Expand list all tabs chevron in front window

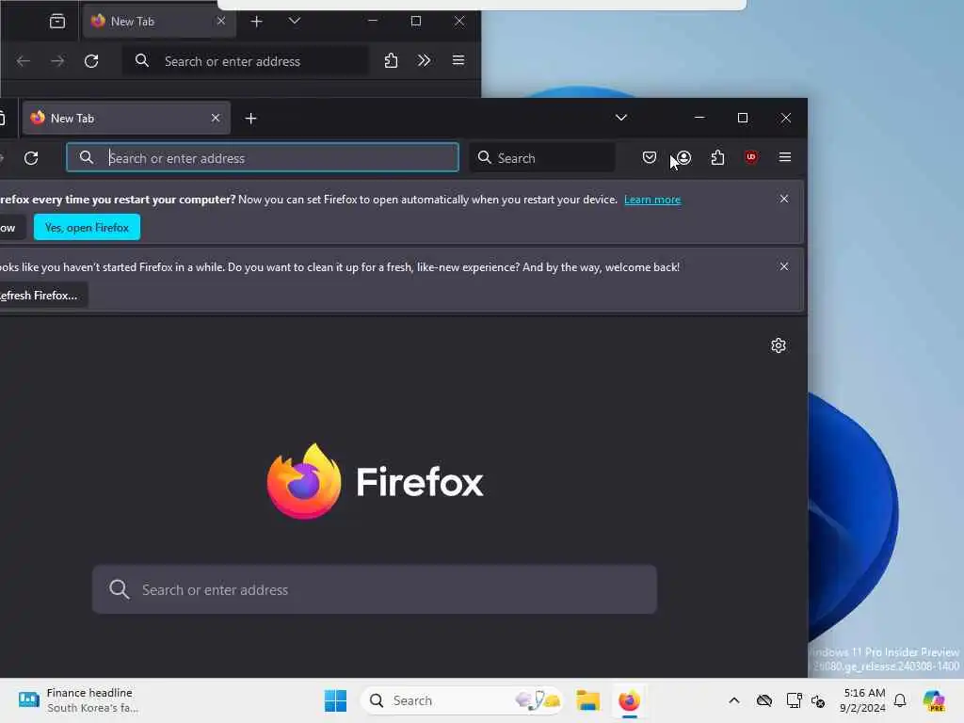(x=621, y=118)
